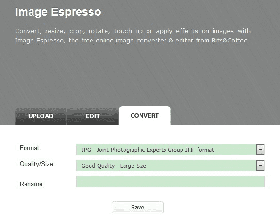Click the description paragraph mentioning Bits&Coffee
Screen dimensions: 280x216
133,36
